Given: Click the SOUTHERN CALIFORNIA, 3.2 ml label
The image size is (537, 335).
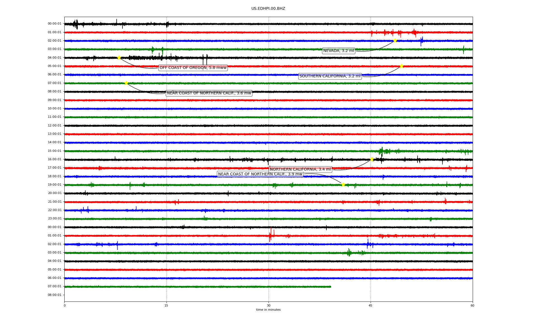Looking at the screenshot, I should (x=330, y=76).
